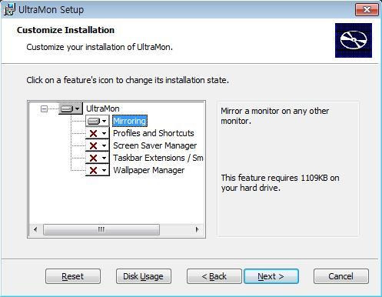Go back with the Back button
This screenshot has height=297, width=382.
214,276
